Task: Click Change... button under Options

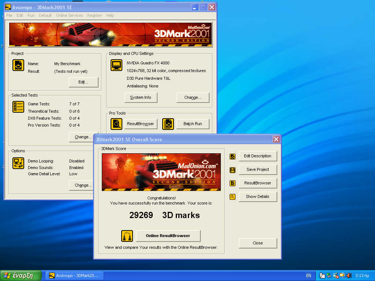Action: (x=81, y=185)
